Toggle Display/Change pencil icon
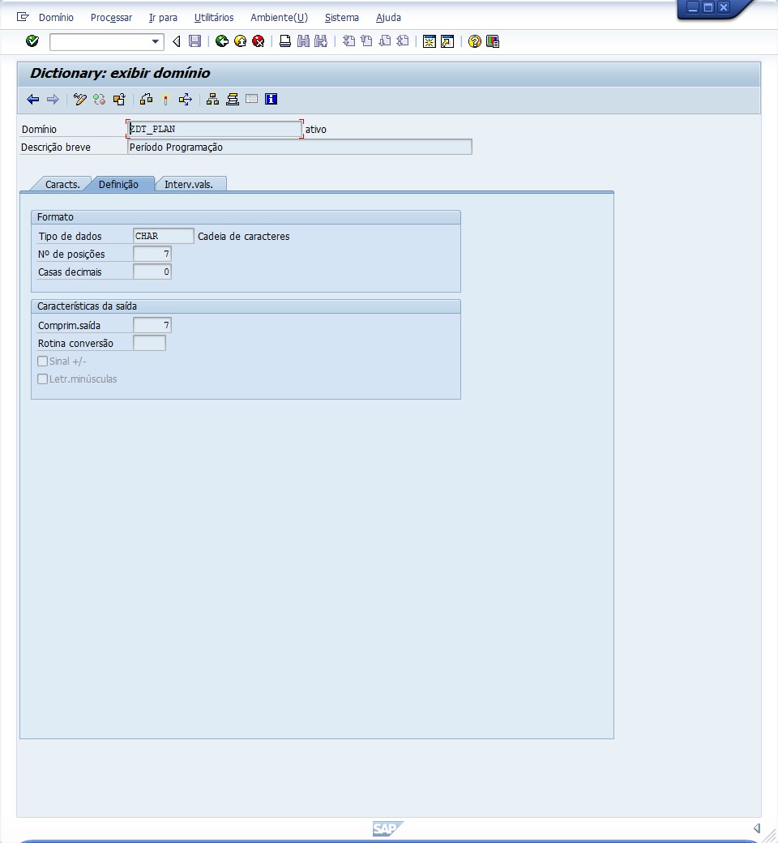Image resolution: width=778 pixels, height=843 pixels. pyautogui.click(x=79, y=100)
